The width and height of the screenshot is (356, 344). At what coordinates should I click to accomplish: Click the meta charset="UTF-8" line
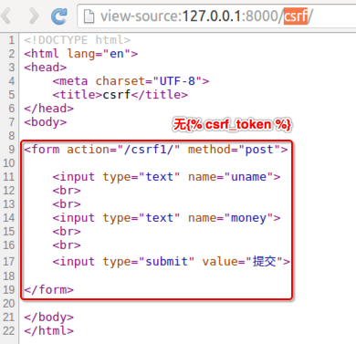click(131, 81)
